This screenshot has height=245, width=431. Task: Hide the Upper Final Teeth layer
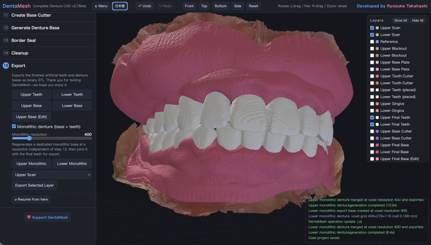[x=372, y=117]
